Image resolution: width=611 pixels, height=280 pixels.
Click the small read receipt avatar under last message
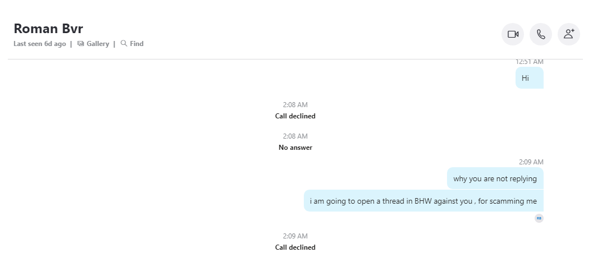click(539, 218)
